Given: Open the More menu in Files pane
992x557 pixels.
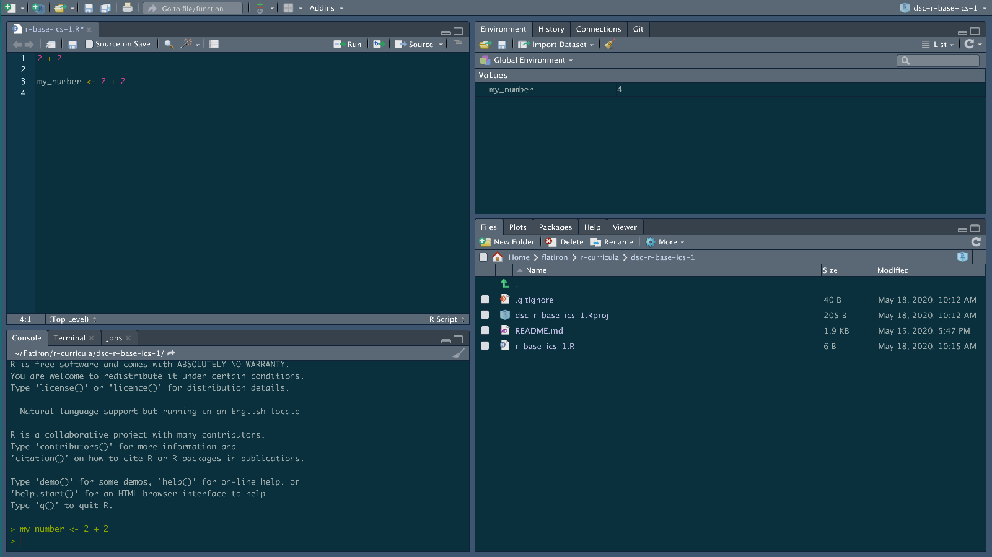Looking at the screenshot, I should click(664, 242).
